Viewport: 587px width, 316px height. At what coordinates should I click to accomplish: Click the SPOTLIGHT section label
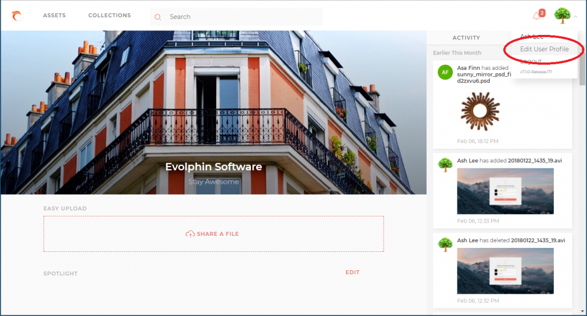click(x=61, y=274)
